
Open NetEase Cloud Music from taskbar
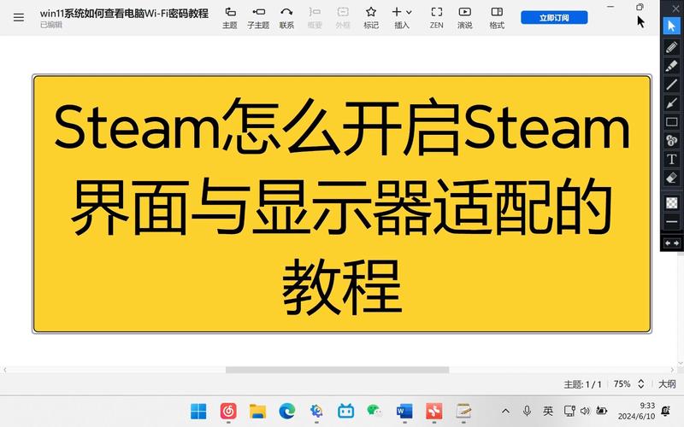[x=228, y=411]
